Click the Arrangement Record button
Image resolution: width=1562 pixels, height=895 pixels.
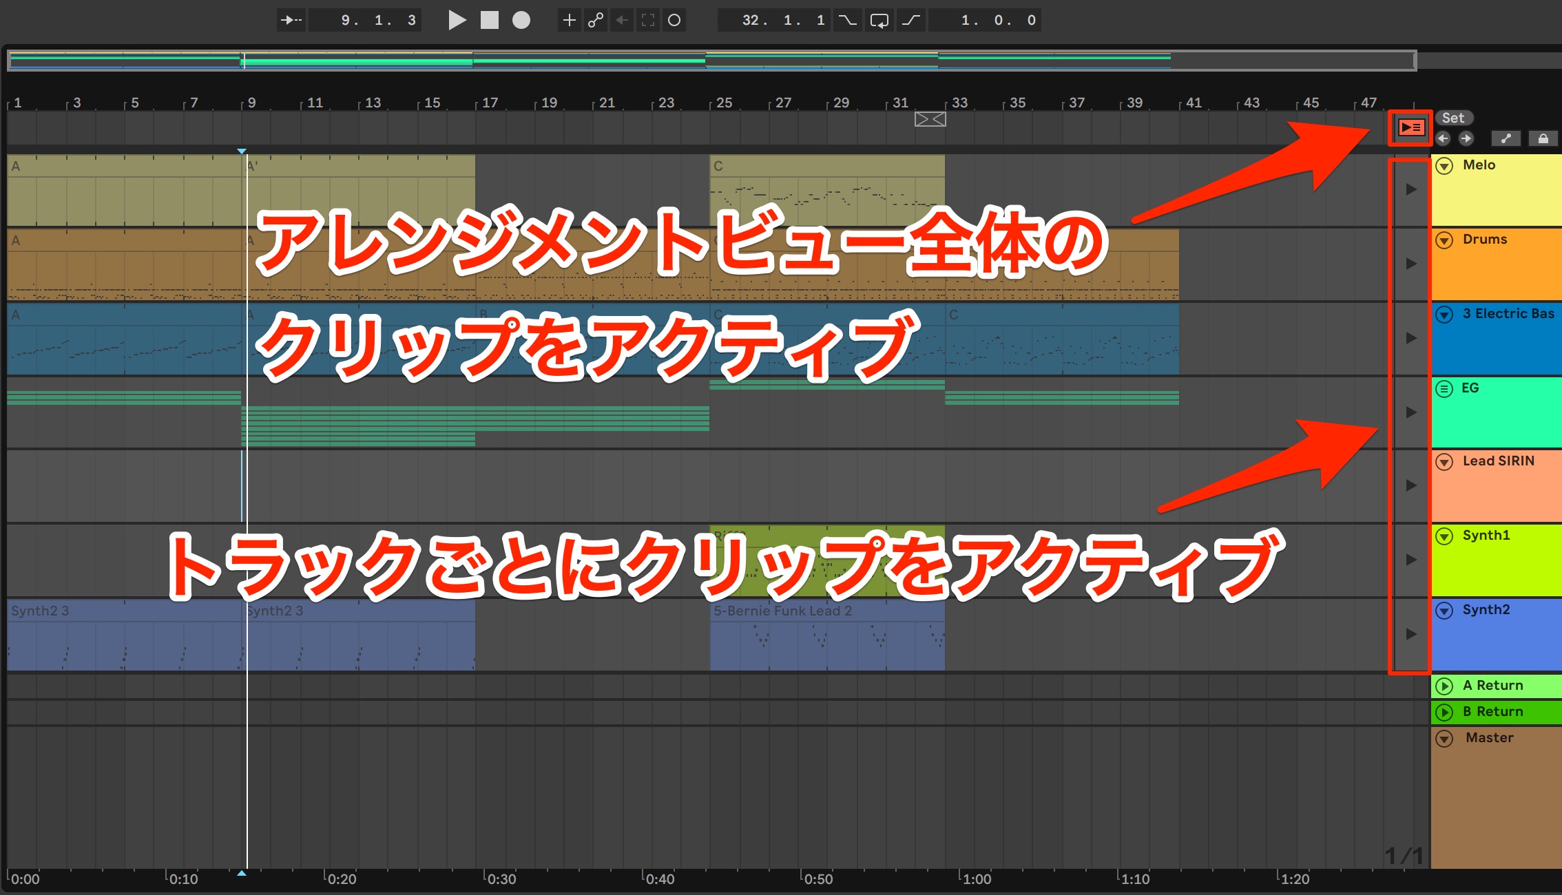[x=521, y=20]
